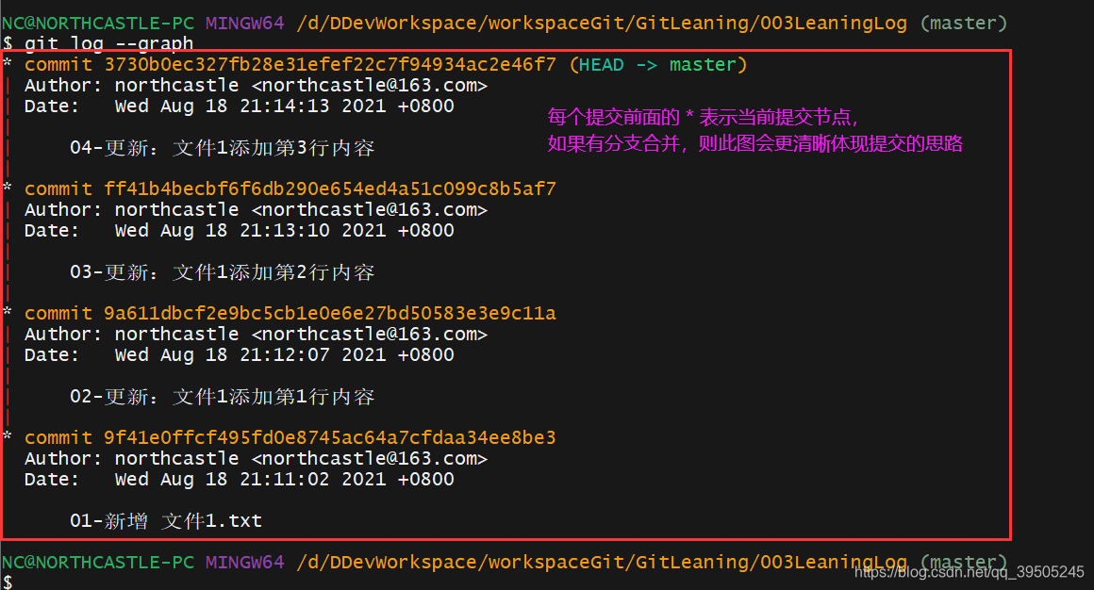Click the date "Wed Aug 18 21:11:02 2021"
This screenshot has width=1094, height=590.
pyautogui.click(x=251, y=479)
